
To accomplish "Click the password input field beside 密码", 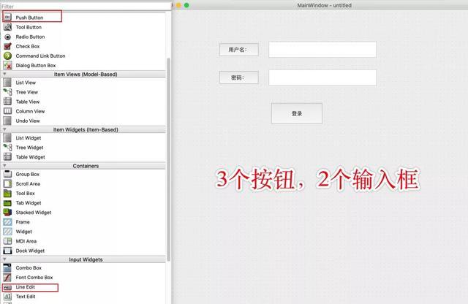I will 322,77.
